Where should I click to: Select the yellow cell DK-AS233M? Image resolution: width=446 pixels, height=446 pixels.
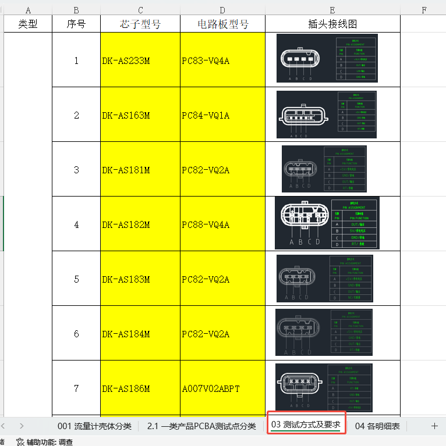pos(140,60)
